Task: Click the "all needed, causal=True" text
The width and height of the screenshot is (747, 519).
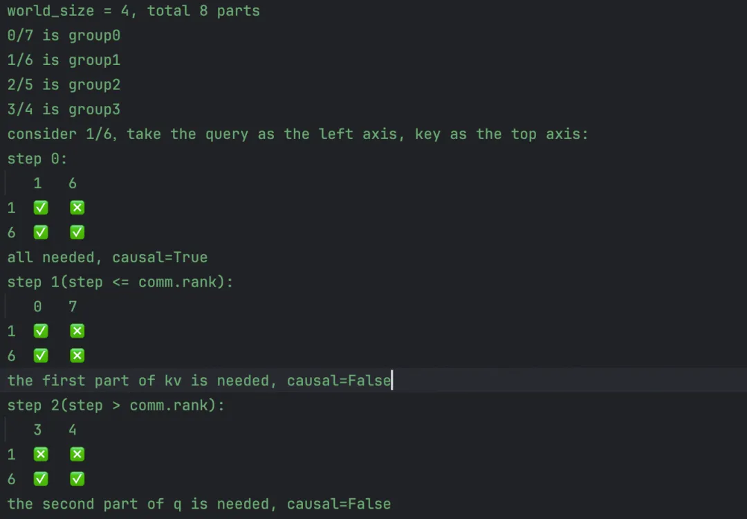Action: point(107,257)
